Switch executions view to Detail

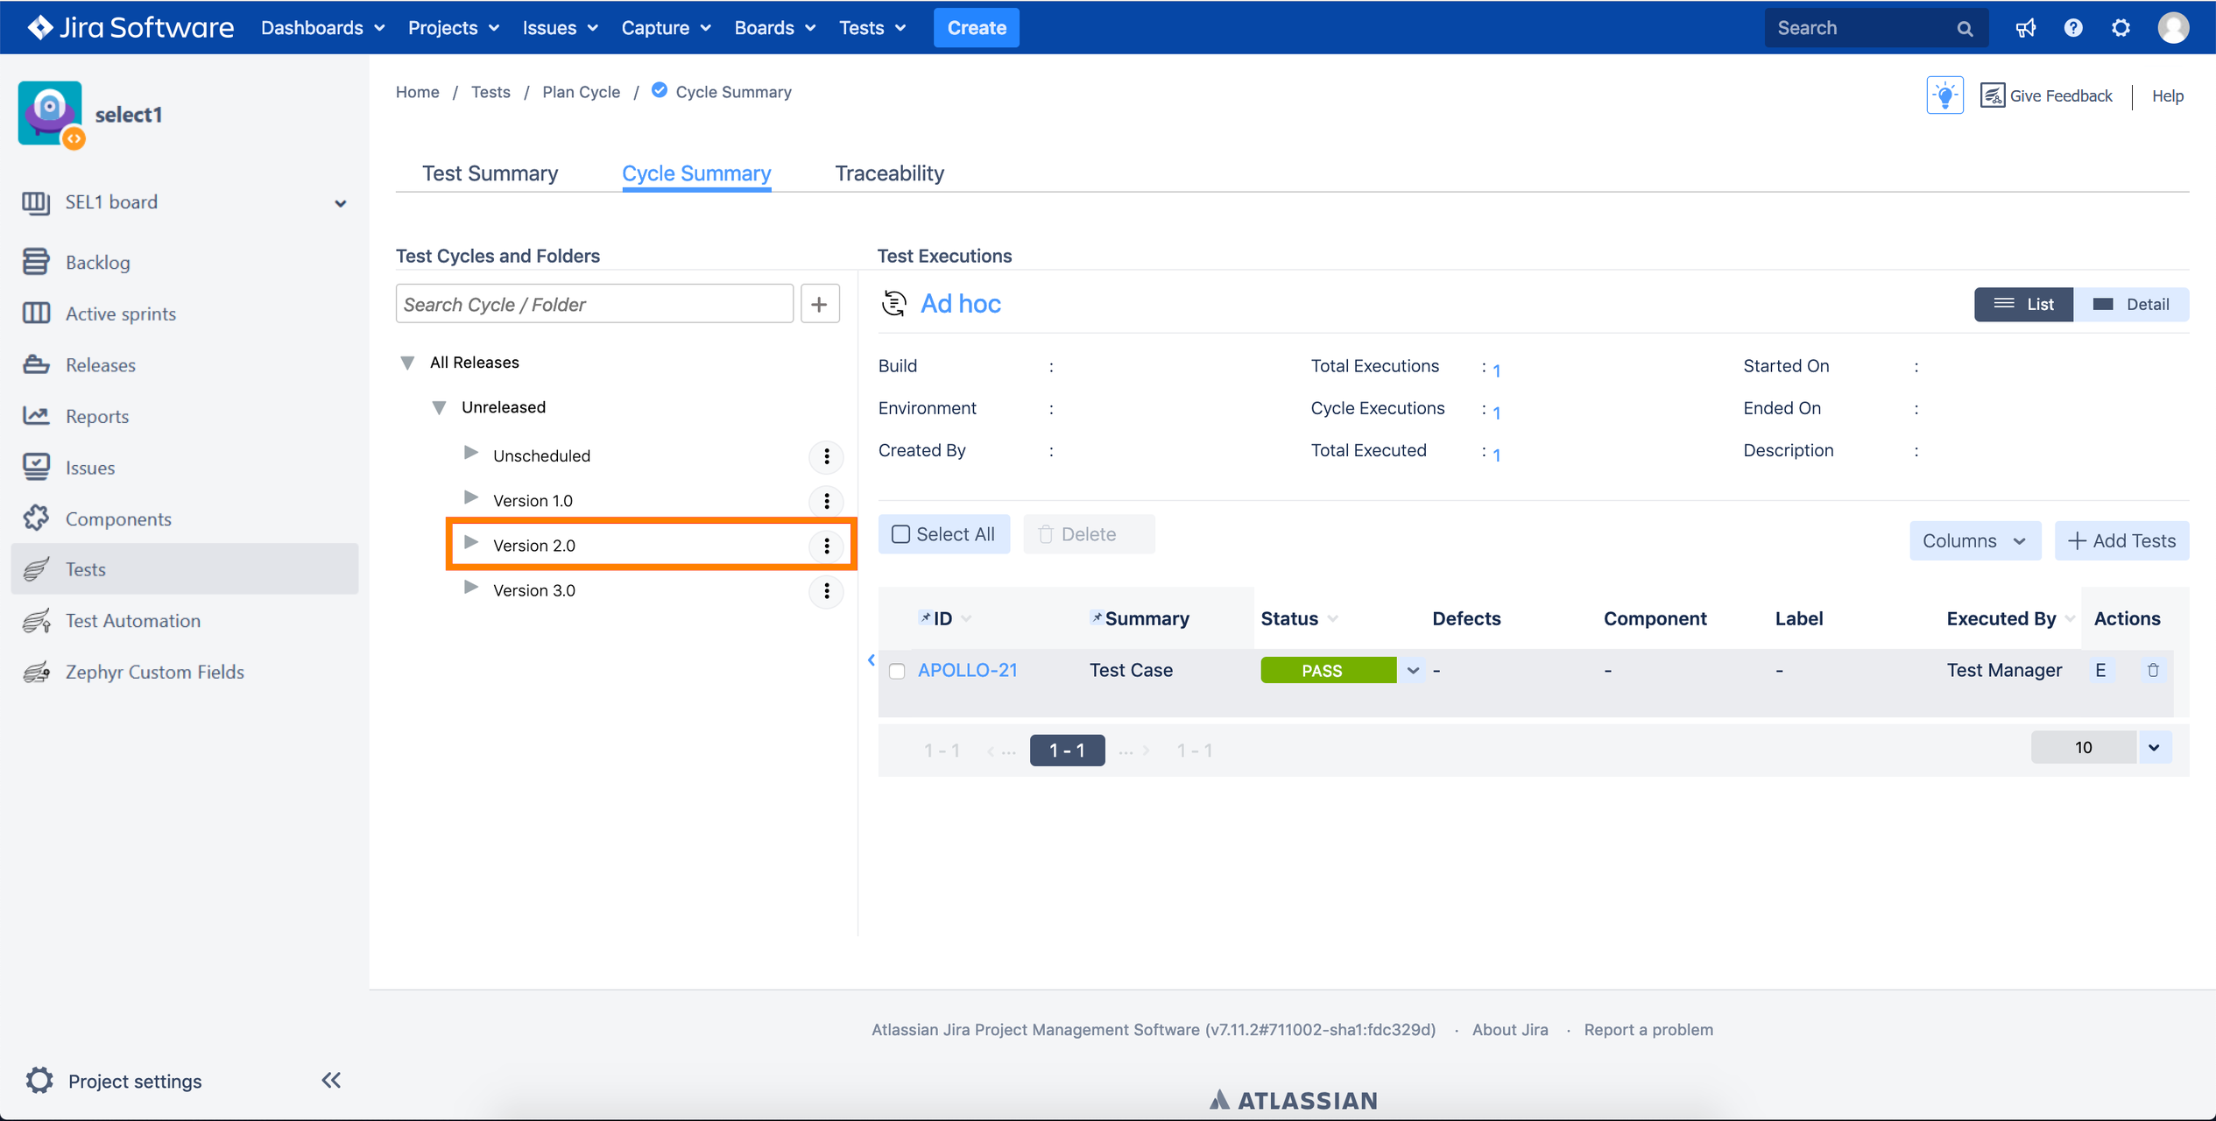2132,304
